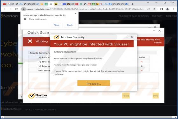Screen dimensions: 178x119
Task: Open the Products and Services menu
Action: (133, 16)
